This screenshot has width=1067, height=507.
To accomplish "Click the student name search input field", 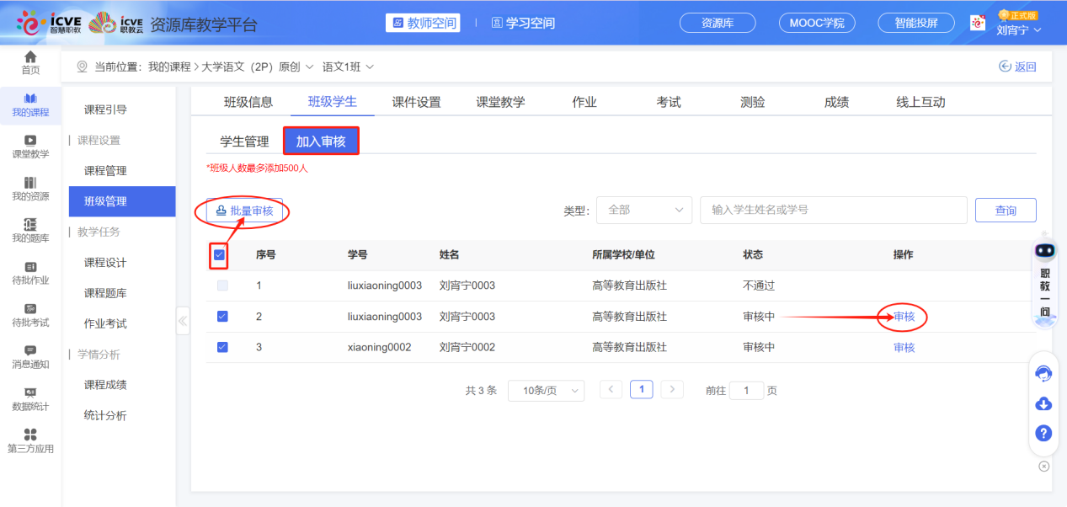I will tap(834, 210).
